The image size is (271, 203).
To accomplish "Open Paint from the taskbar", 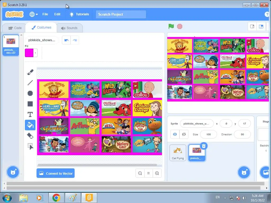I will pyautogui.click(x=73, y=198).
